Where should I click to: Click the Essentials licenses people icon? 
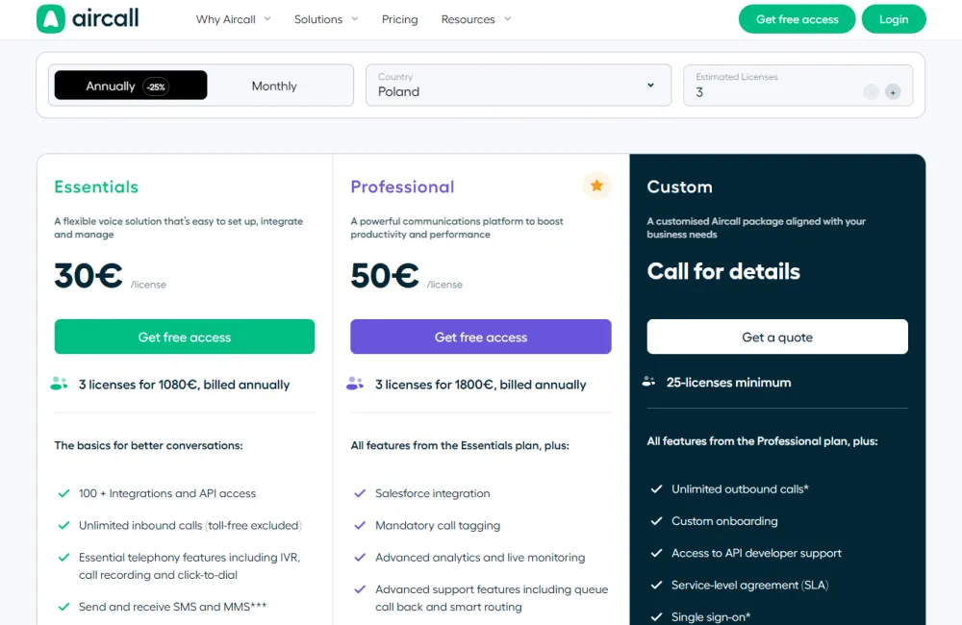(x=59, y=384)
